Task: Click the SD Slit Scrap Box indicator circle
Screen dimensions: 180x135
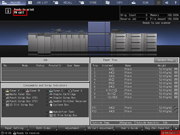Action: [x=3, y=105]
